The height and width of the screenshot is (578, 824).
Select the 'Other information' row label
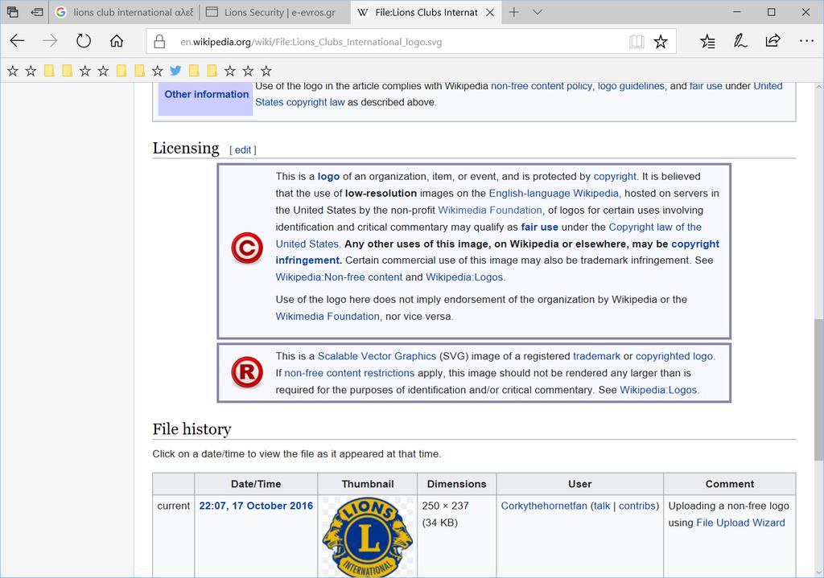click(x=207, y=95)
